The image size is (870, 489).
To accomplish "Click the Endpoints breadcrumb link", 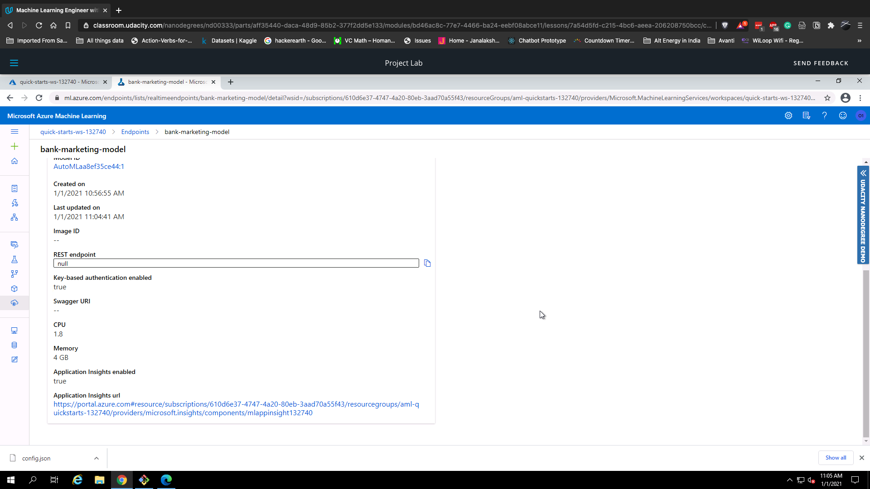I will [x=135, y=132].
